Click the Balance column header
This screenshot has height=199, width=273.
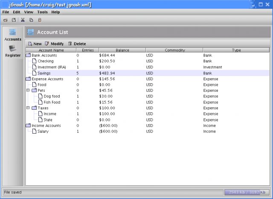(x=122, y=50)
